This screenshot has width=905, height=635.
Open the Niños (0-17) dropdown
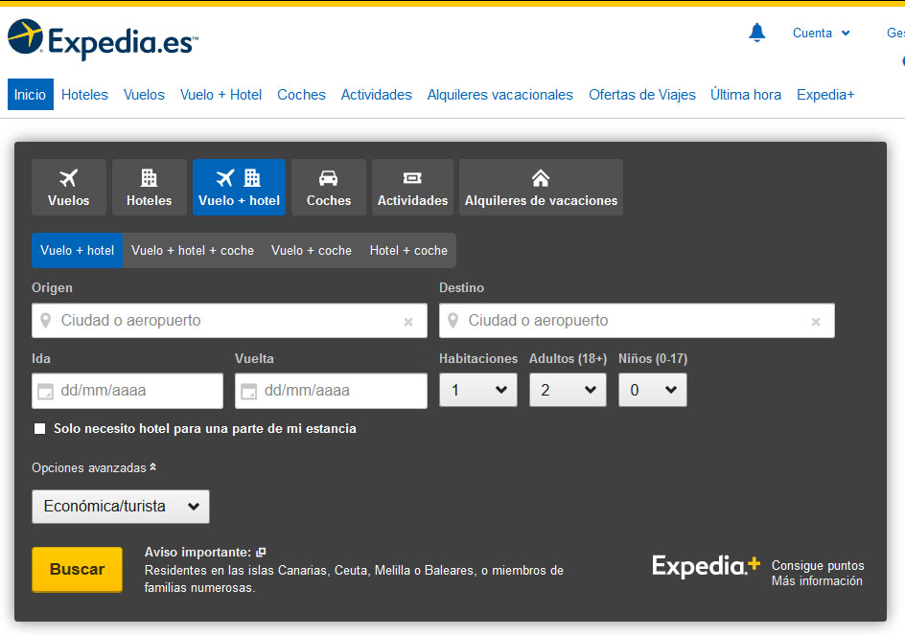pyautogui.click(x=652, y=390)
